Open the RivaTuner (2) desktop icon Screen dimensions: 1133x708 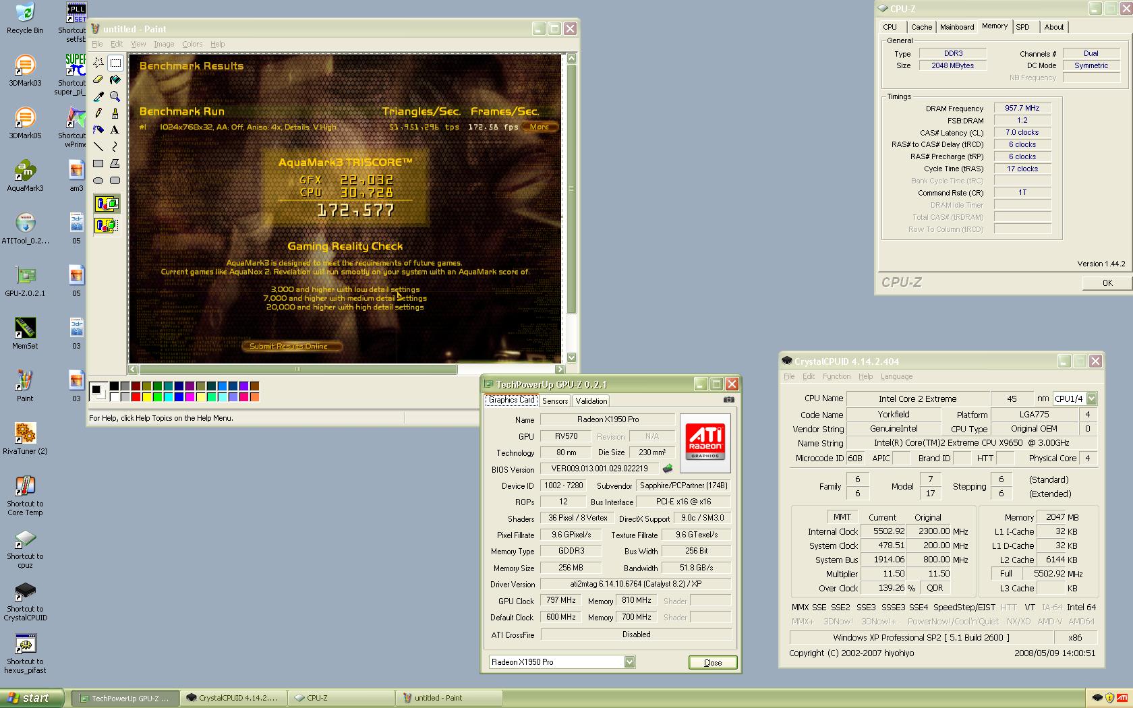[25, 439]
